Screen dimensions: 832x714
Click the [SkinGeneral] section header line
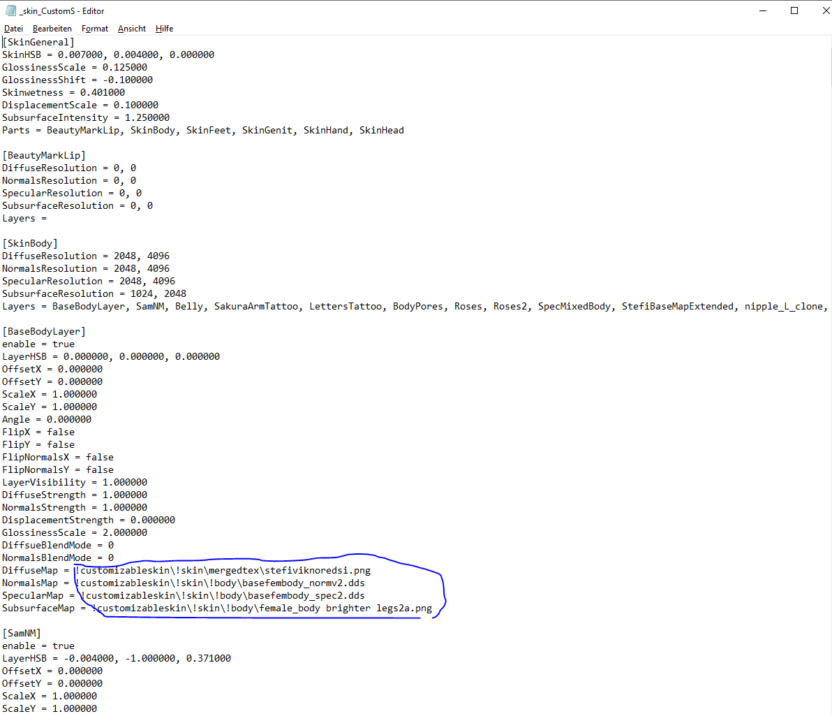pyautogui.click(x=38, y=42)
